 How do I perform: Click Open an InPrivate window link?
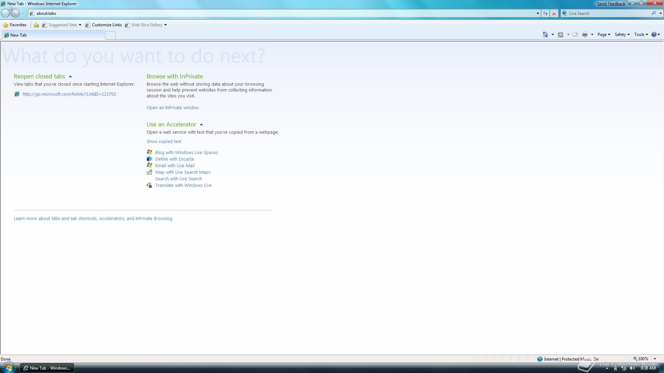click(173, 107)
